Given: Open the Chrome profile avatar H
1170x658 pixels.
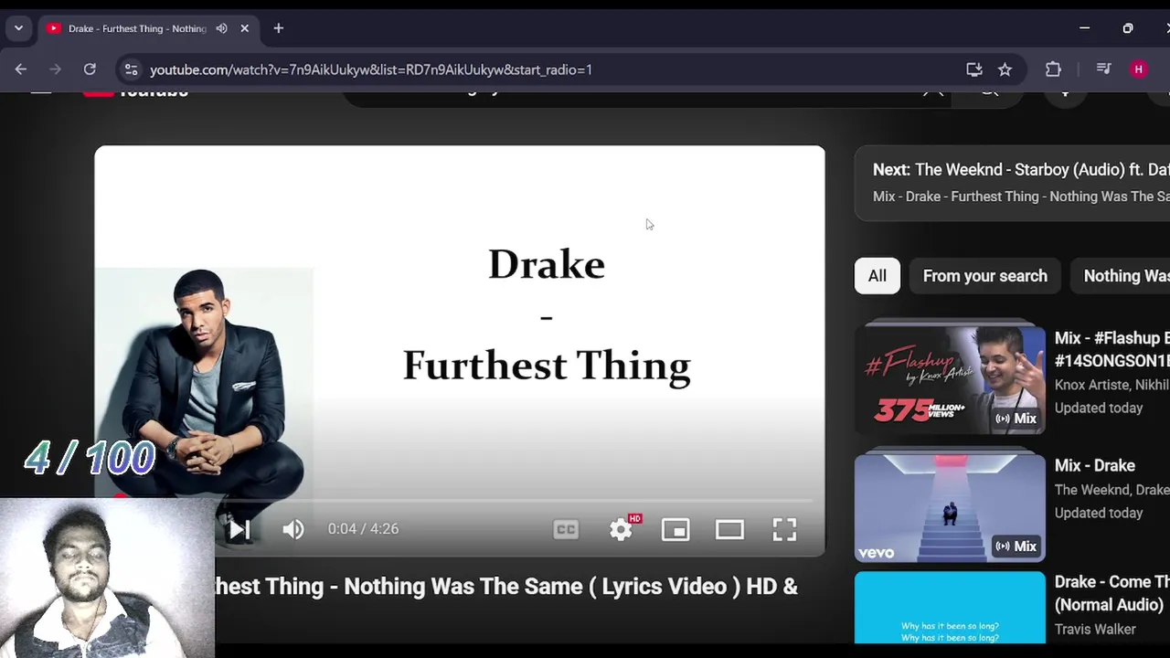Looking at the screenshot, I should pyautogui.click(x=1138, y=69).
